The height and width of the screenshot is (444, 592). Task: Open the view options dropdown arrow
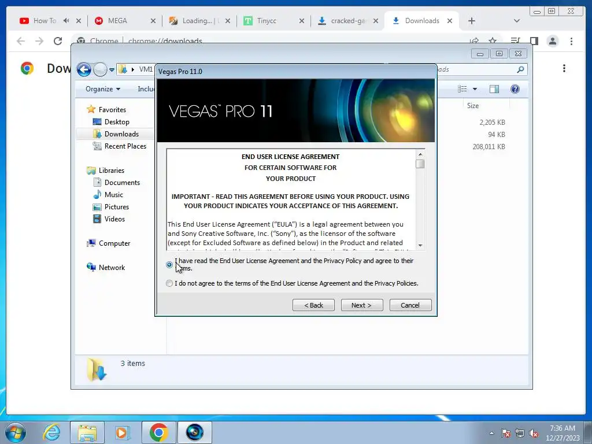[x=475, y=89]
